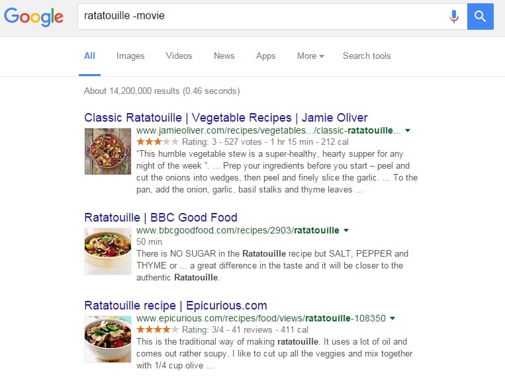Viewport: 505px width, 379px height.
Task: Expand the jamieoliver.com URL dropdown arrow
Action: [408, 131]
